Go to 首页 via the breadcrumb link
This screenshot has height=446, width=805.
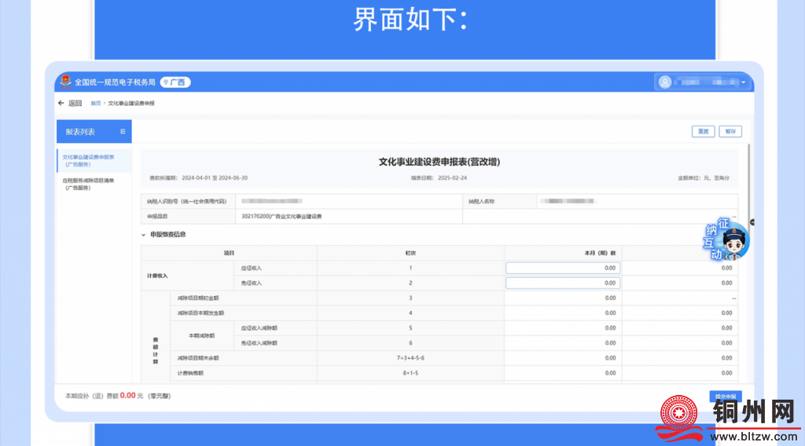coord(96,104)
